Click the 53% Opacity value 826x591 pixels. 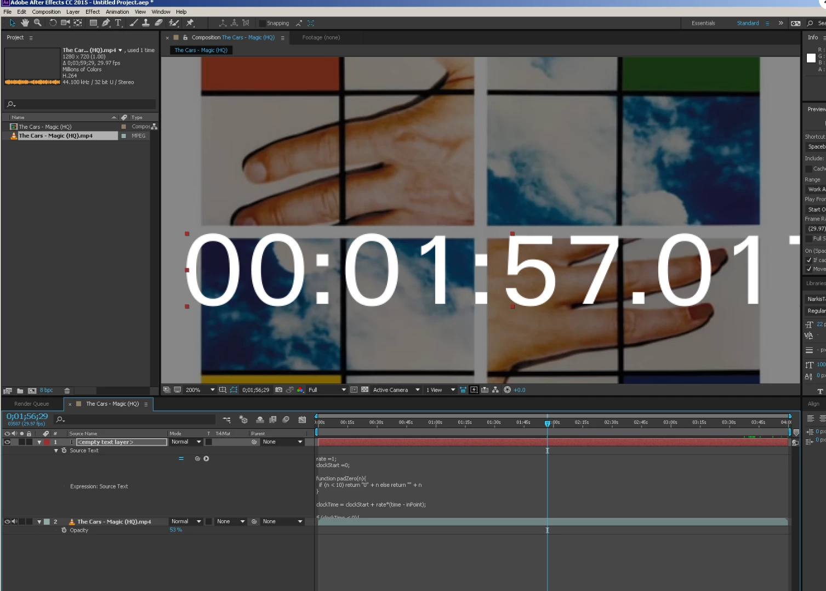click(x=175, y=530)
